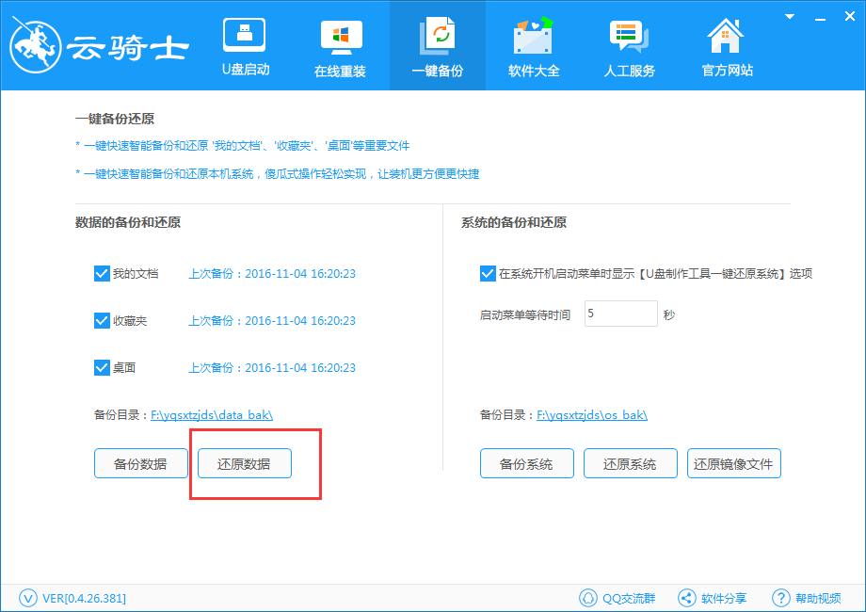Open the 在线重装 Windows monitor icon
The image size is (866, 612).
click(x=342, y=37)
